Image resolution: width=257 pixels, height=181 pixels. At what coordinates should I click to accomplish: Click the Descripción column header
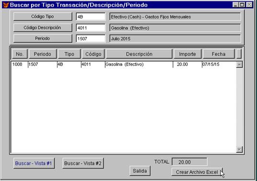click(139, 54)
